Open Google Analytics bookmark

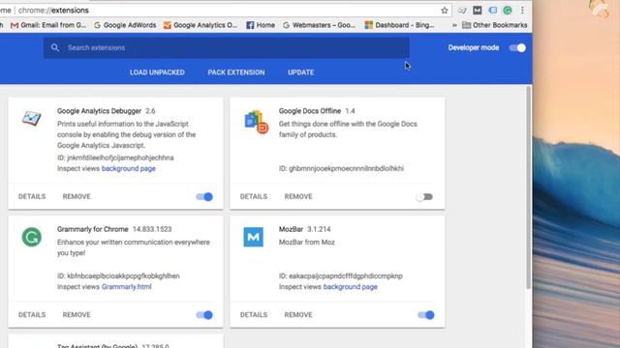(201, 25)
